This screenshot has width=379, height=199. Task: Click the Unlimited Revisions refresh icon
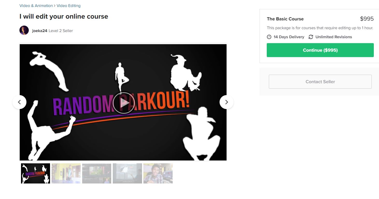(311, 37)
